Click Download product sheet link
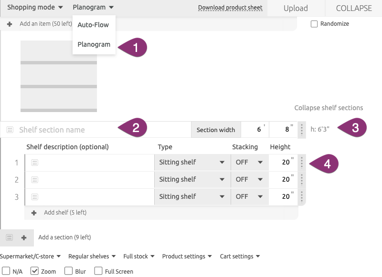This screenshot has width=382, height=277. click(x=230, y=8)
